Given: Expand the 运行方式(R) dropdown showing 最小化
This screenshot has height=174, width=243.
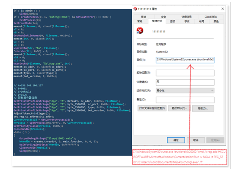Looking at the screenshot, I should click(x=185, y=90).
